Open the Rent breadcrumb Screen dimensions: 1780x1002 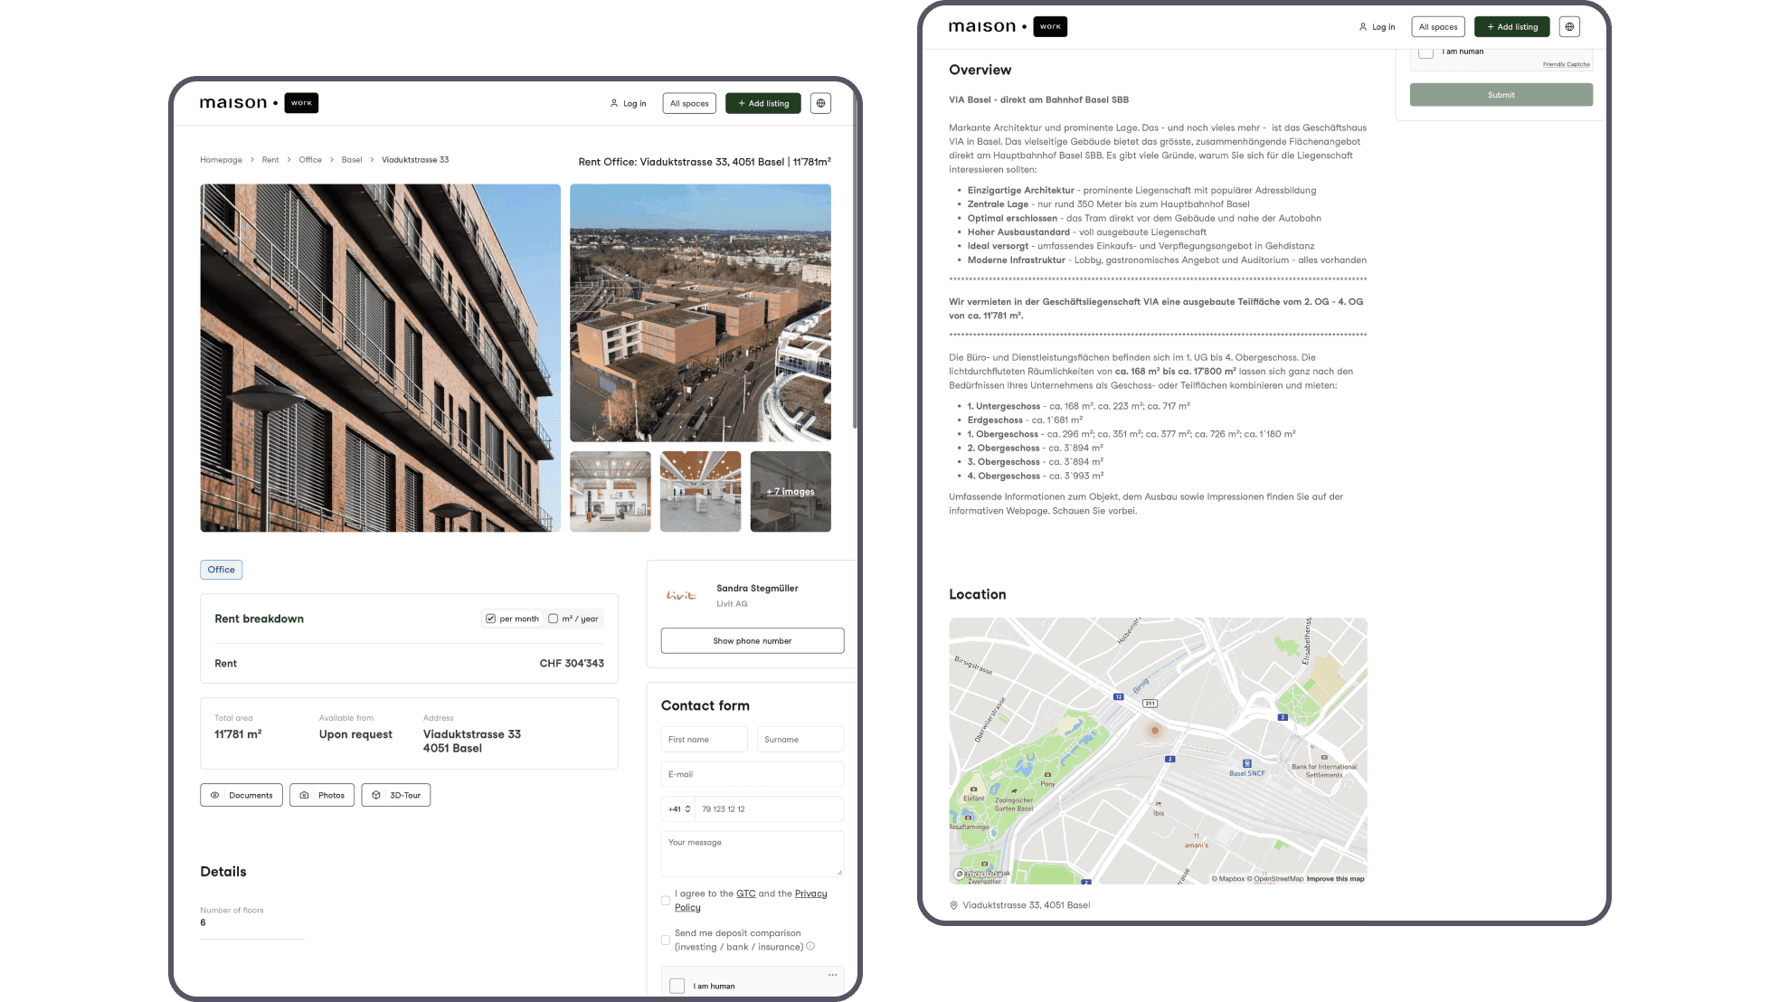click(270, 160)
